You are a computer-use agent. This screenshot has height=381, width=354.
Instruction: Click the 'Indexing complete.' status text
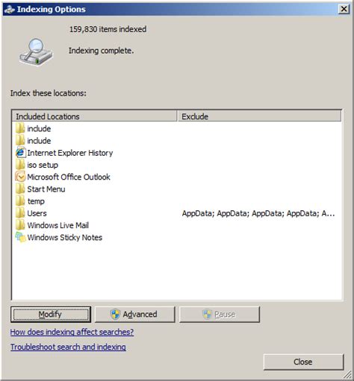pyautogui.click(x=101, y=51)
